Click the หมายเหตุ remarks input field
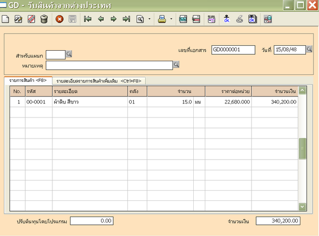319x236 pixels. (x=109, y=65)
